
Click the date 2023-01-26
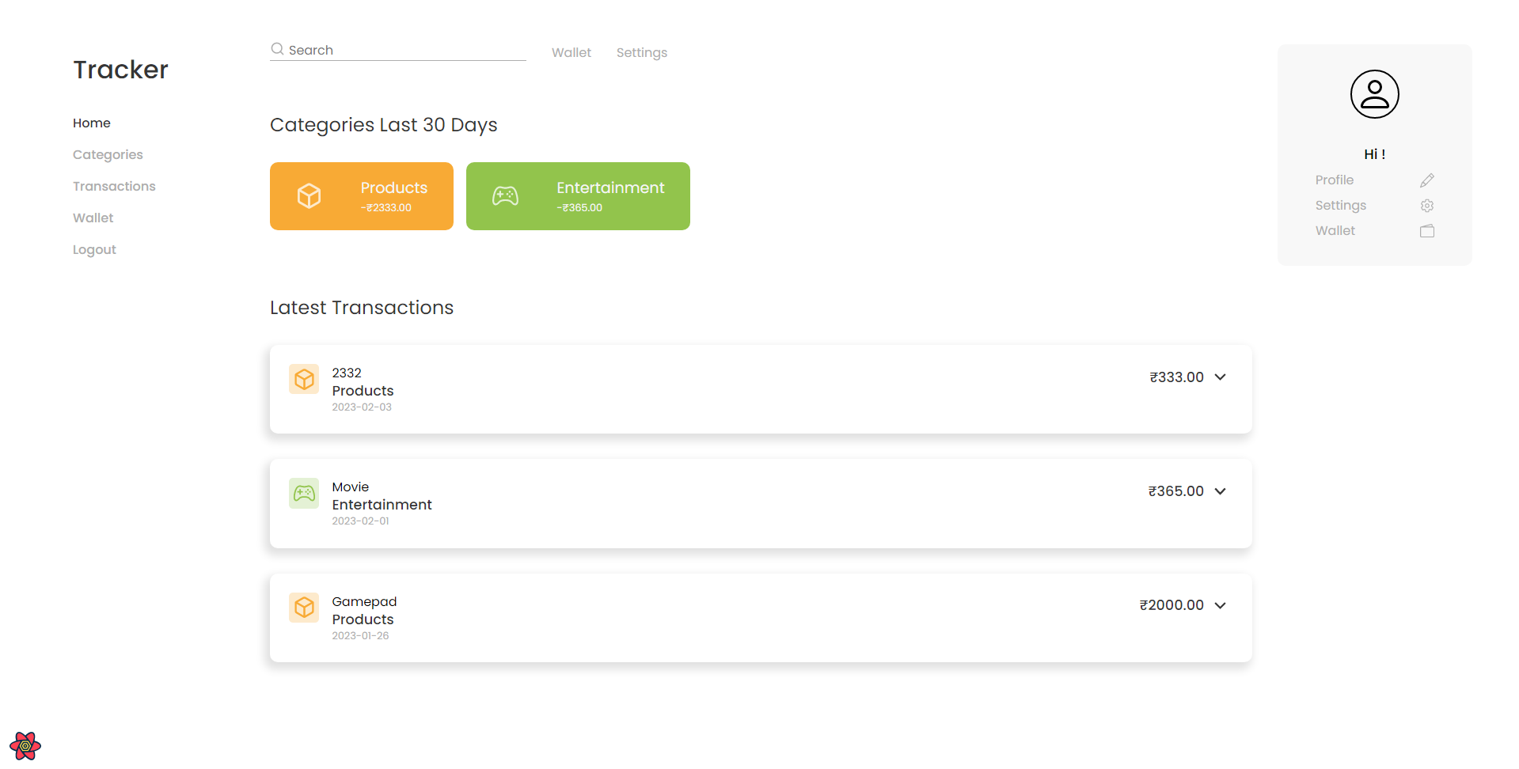click(x=360, y=635)
